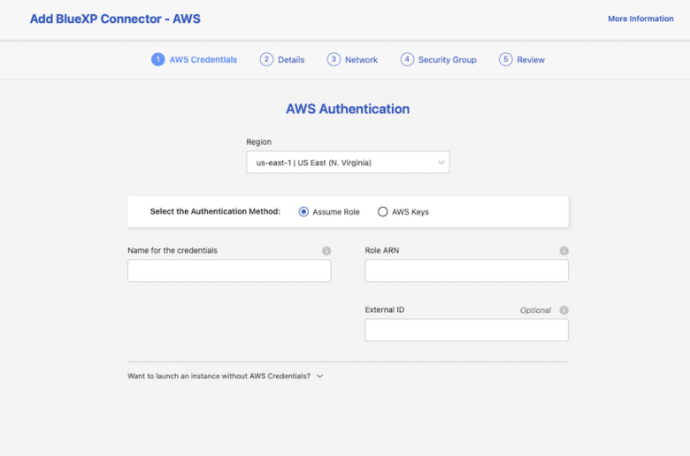This screenshot has height=456, width=690.
Task: Click the step 4 circle icon
Action: [x=407, y=59]
